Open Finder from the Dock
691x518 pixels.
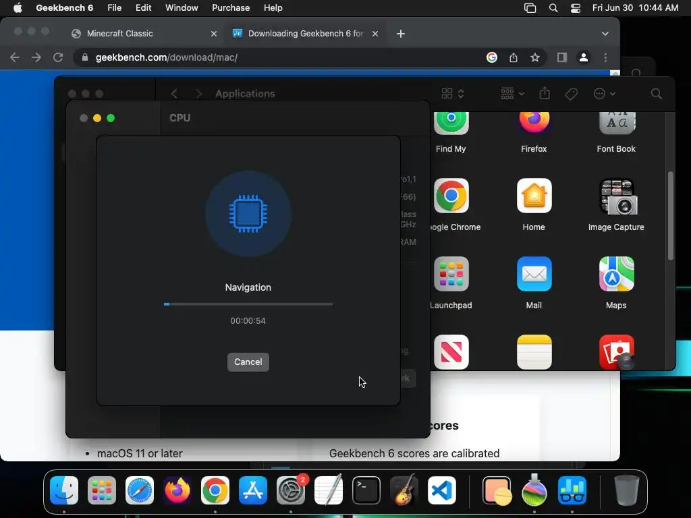pyautogui.click(x=64, y=490)
